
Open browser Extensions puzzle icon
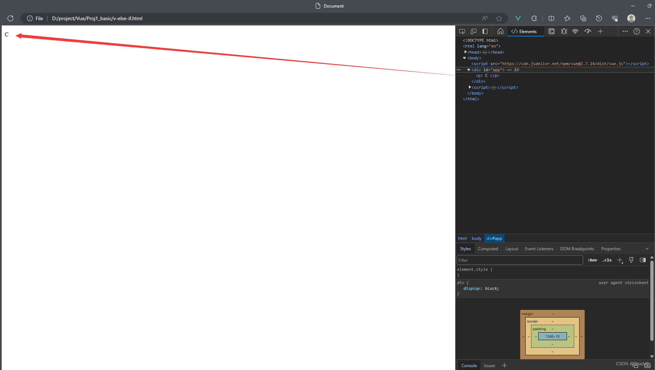click(534, 18)
